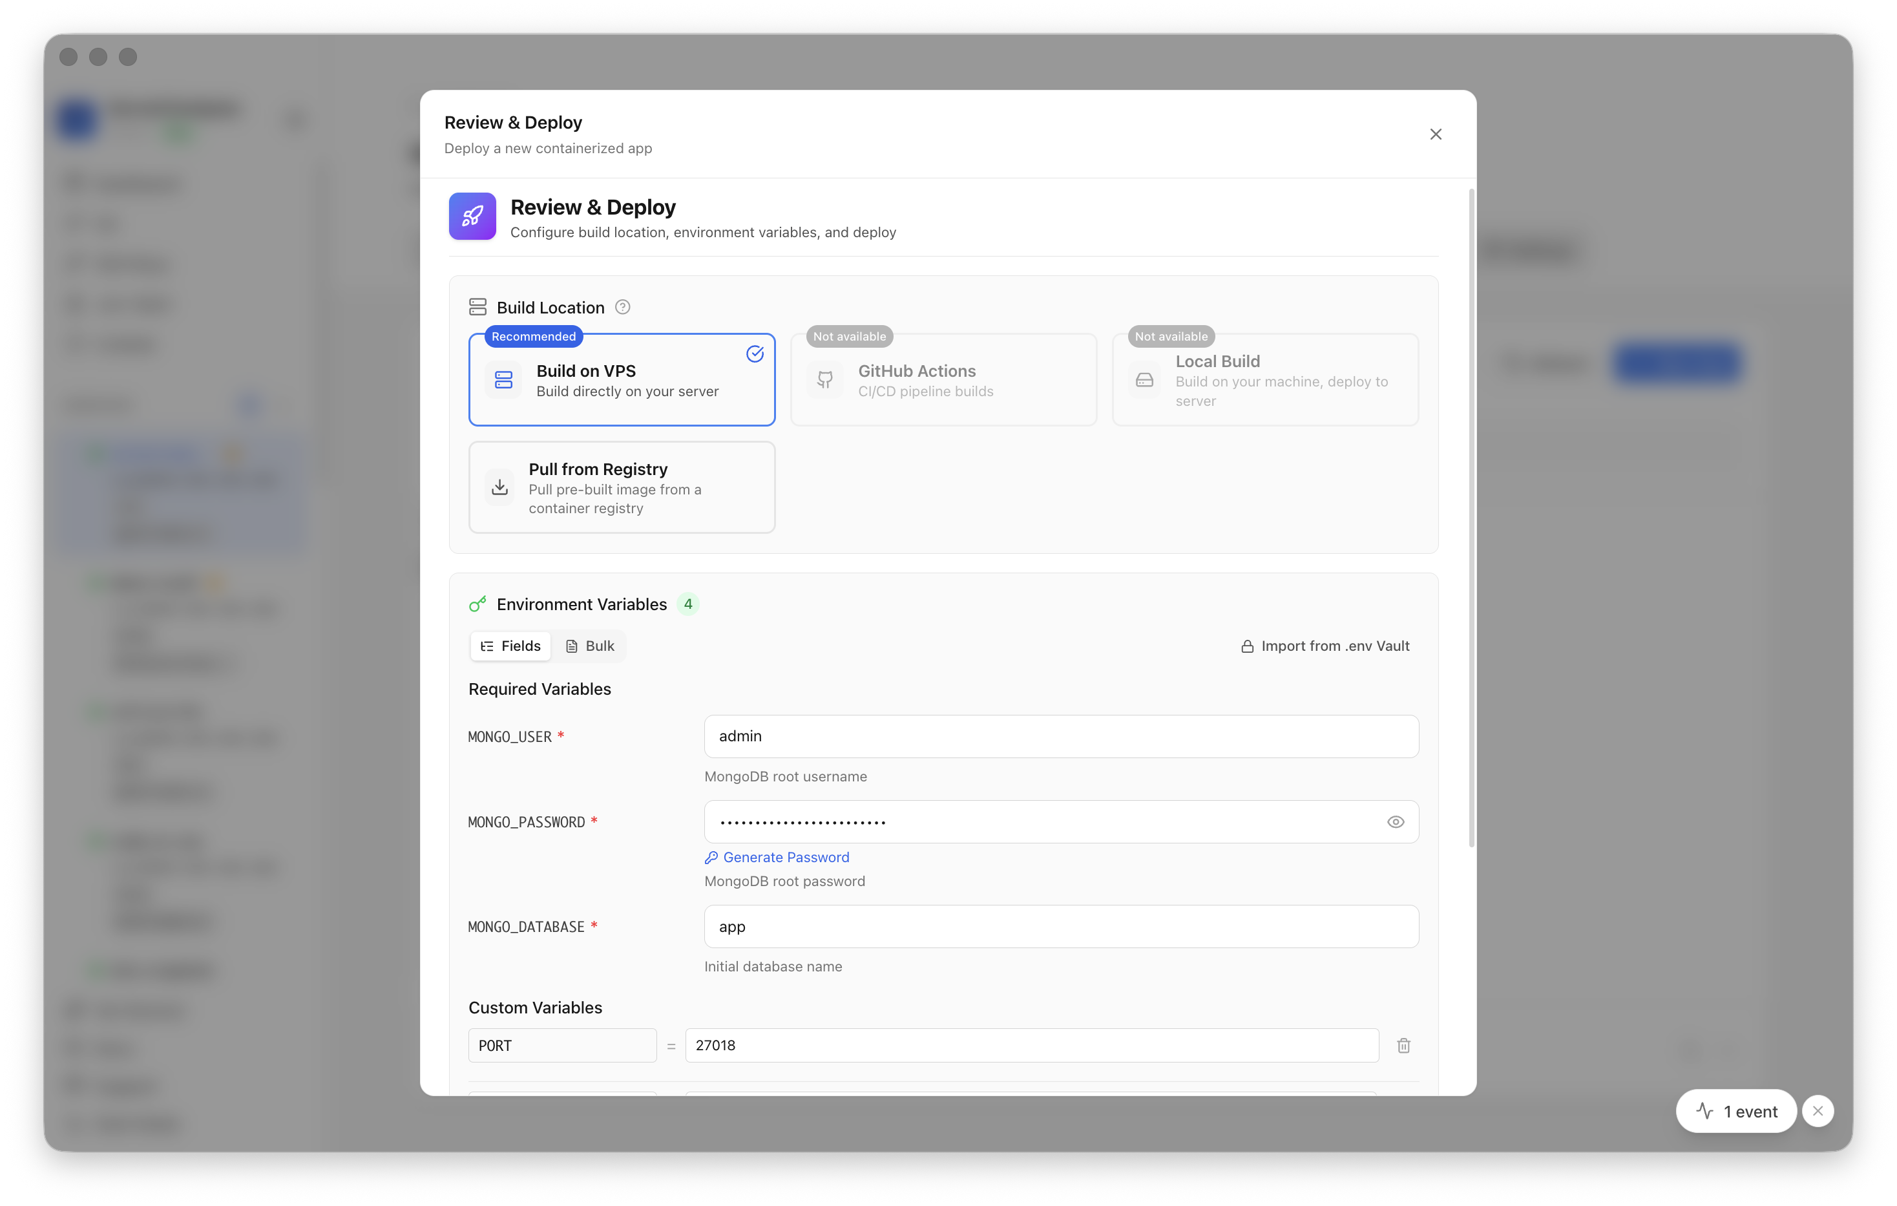This screenshot has height=1206, width=1897.
Task: Click the MONGO_PASSWORD label
Action: (526, 822)
